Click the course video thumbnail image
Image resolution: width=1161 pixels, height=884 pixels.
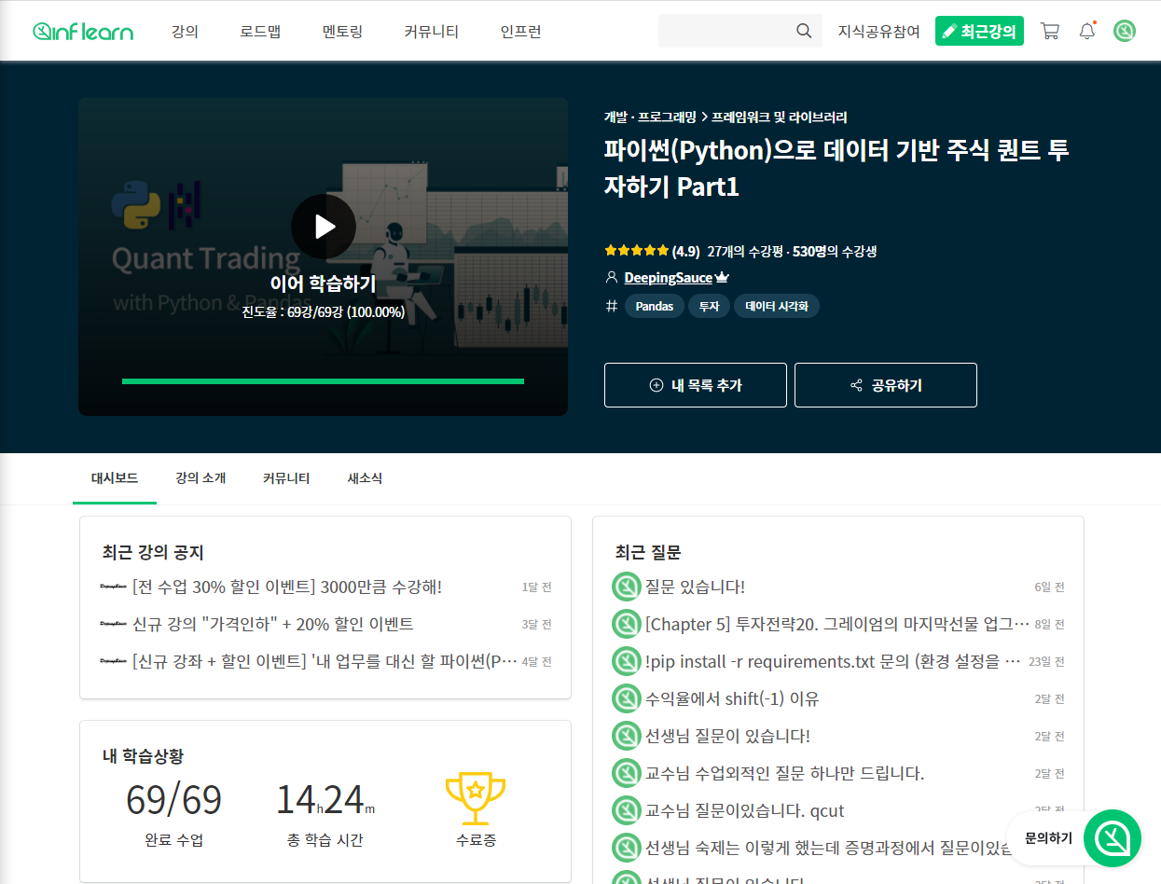tap(323, 256)
